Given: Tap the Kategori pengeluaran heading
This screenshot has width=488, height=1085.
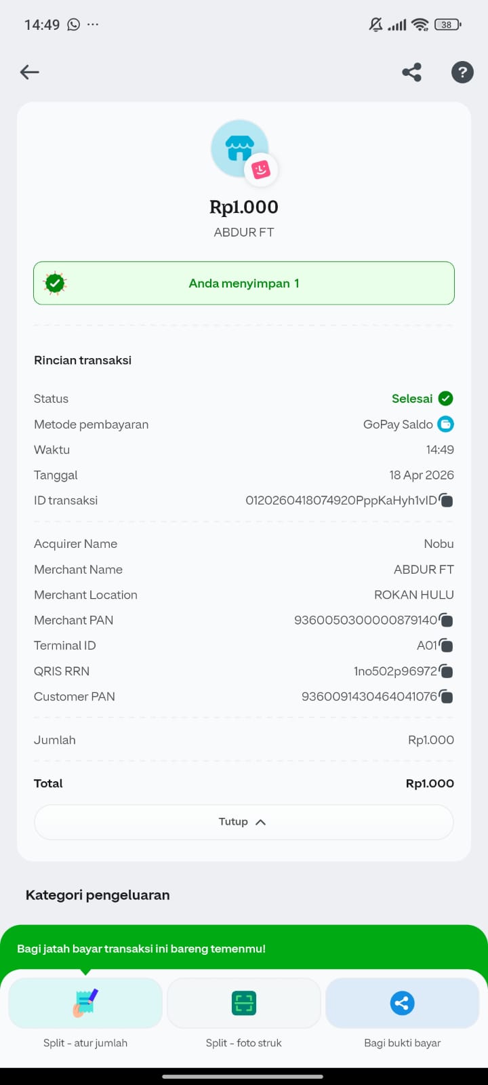Looking at the screenshot, I should tap(98, 895).
